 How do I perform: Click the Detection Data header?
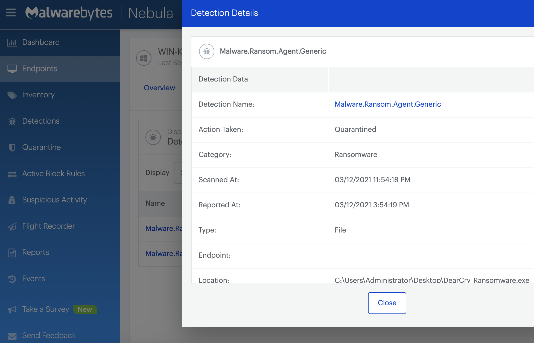click(x=223, y=79)
